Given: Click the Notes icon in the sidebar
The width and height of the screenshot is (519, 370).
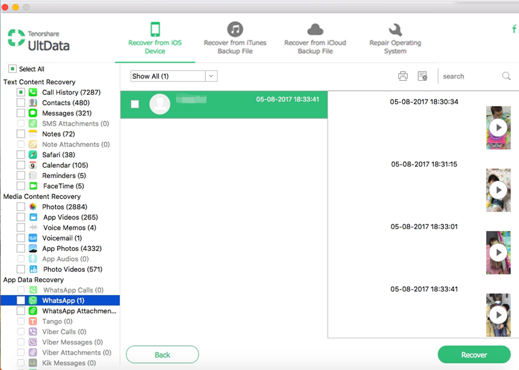Looking at the screenshot, I should (33, 134).
